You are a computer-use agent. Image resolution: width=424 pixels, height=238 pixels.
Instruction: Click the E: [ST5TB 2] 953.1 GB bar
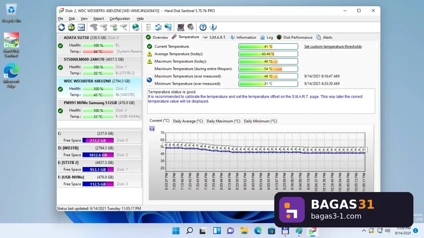click(98, 170)
